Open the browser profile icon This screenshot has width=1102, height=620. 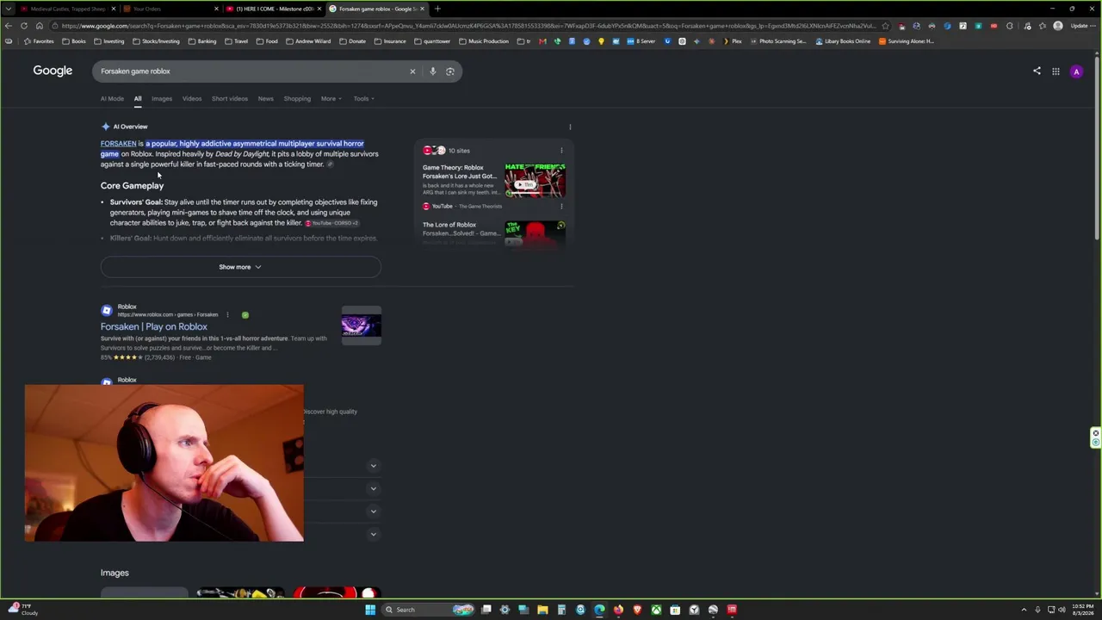pos(1058,26)
